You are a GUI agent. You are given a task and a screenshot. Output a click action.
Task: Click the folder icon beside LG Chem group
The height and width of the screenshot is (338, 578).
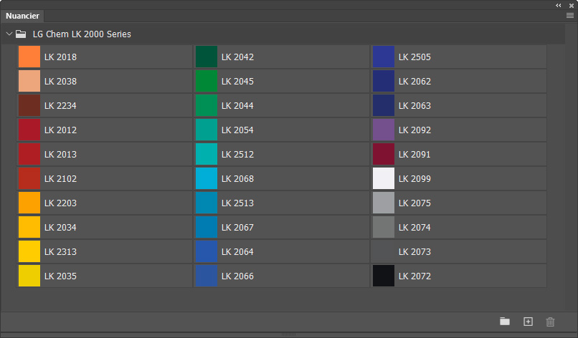[x=21, y=34]
